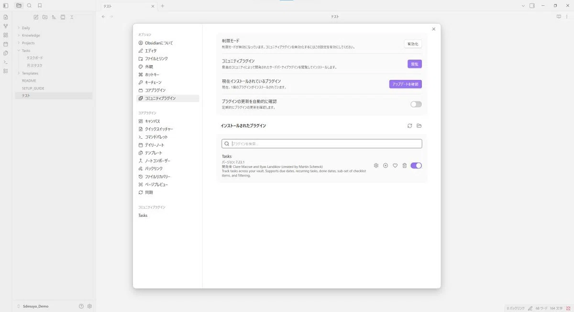
Task: Open command palette ribbon icon
Action: click(x=6, y=62)
